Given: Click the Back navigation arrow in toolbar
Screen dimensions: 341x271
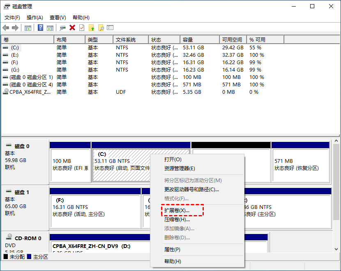Looking at the screenshot, I should pos(6,28).
